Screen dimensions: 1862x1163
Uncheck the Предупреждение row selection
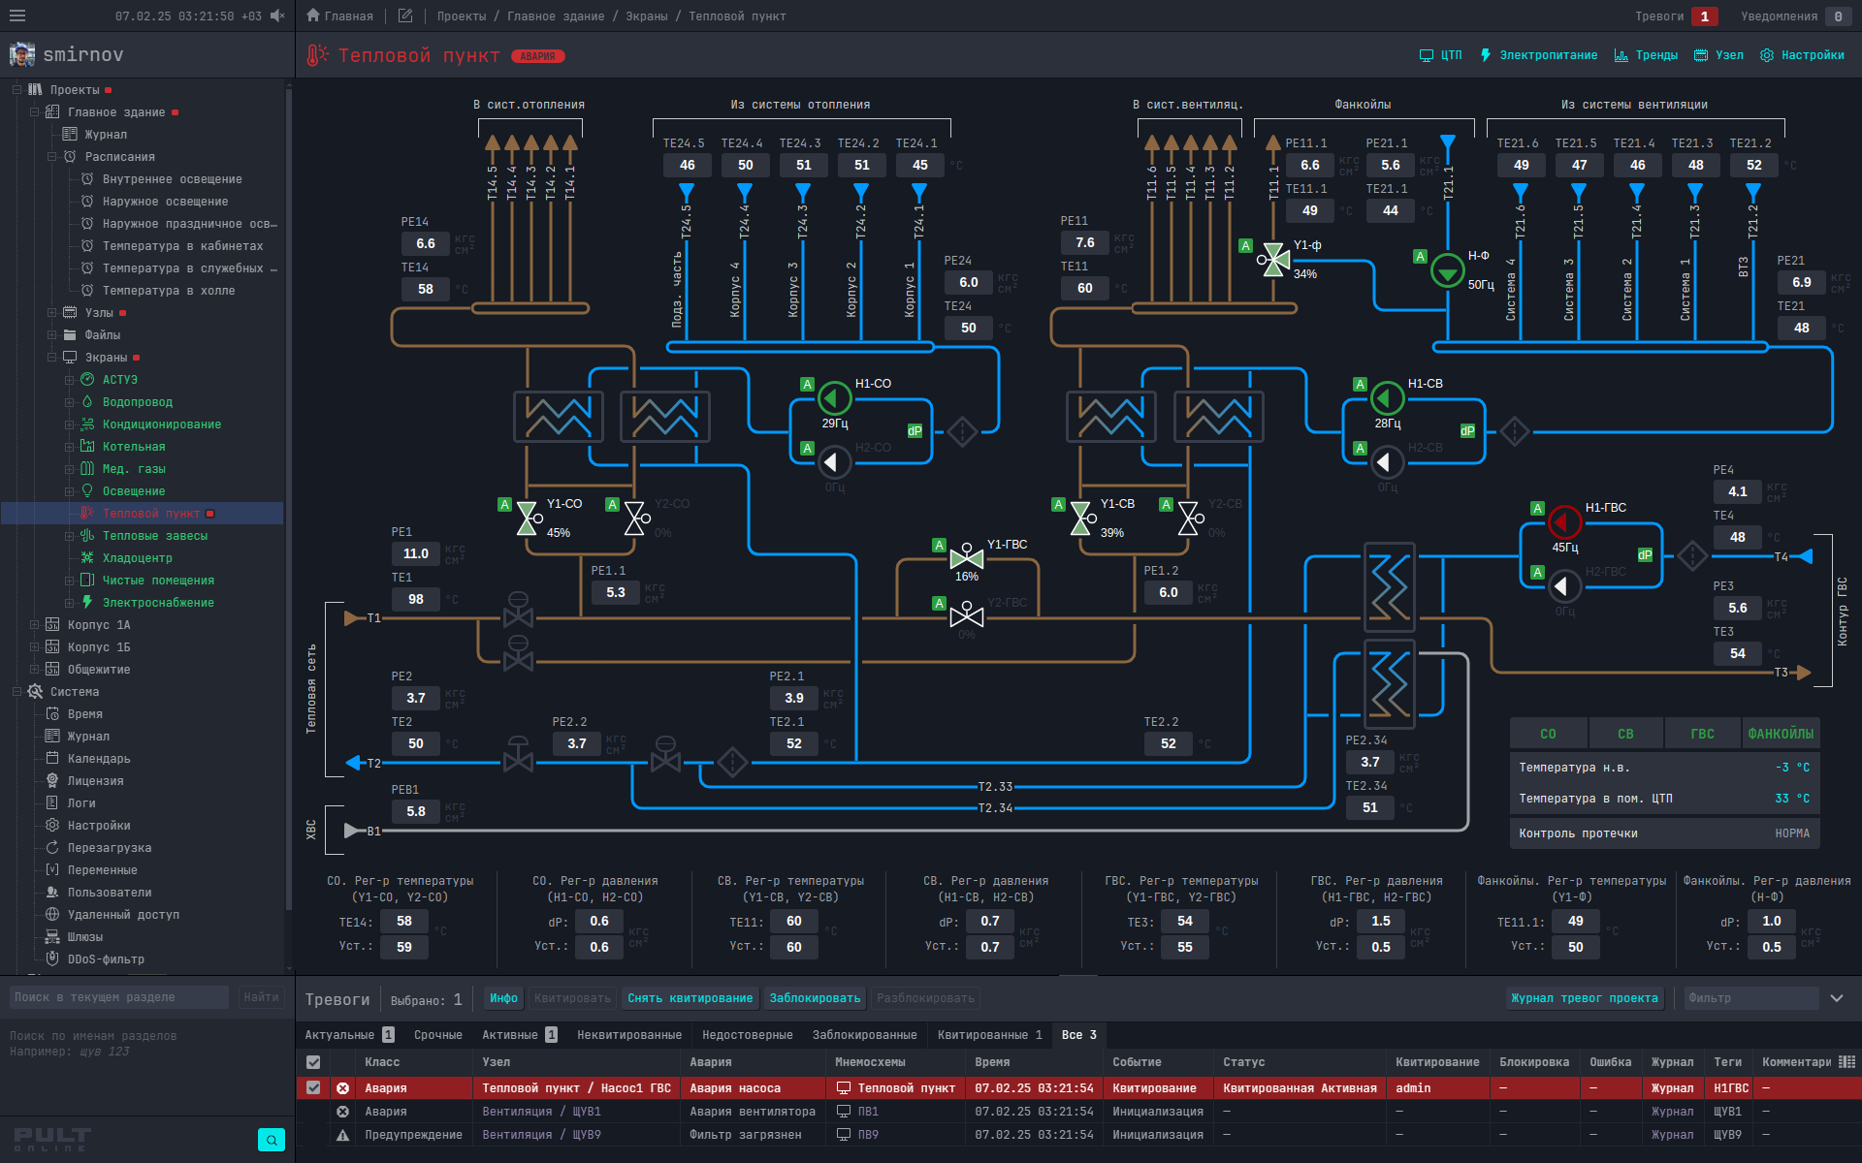coord(313,1134)
